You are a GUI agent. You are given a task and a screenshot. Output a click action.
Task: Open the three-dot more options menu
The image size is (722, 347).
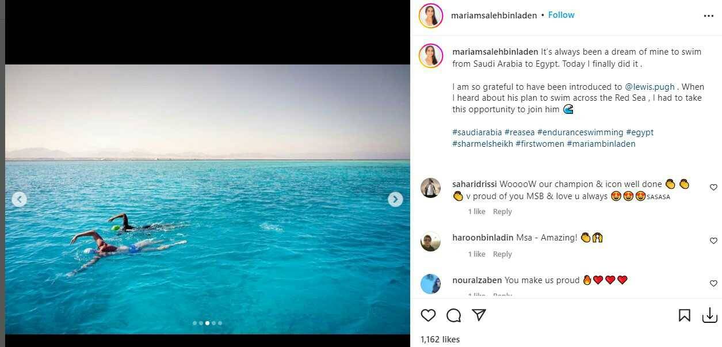point(708,16)
